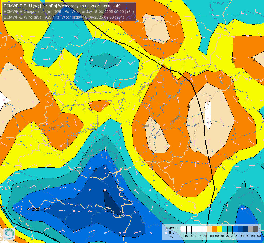
Task: Pick the cyan 65–70 legend swatch
Action: click(x=225, y=229)
